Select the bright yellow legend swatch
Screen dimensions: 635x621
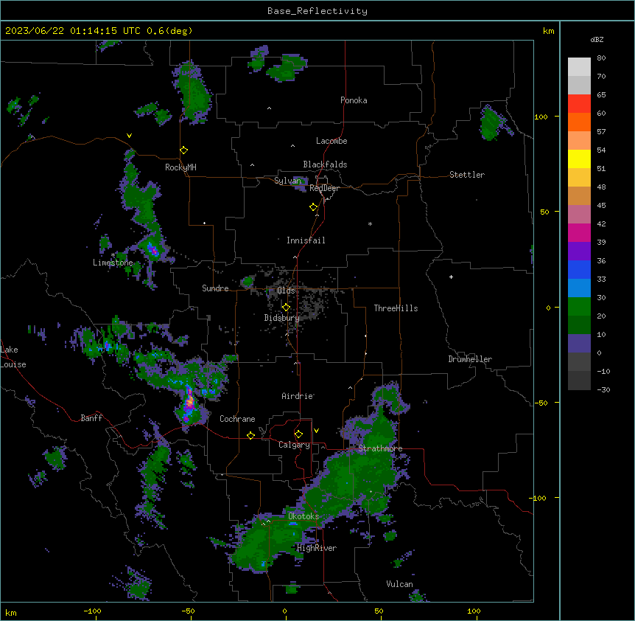(x=579, y=159)
